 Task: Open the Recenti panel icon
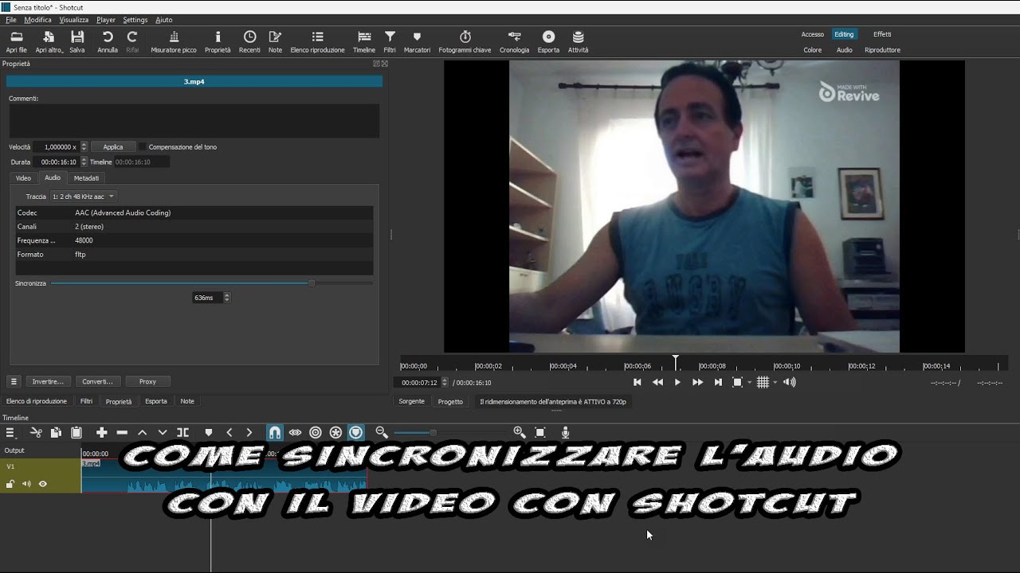pyautogui.click(x=249, y=42)
